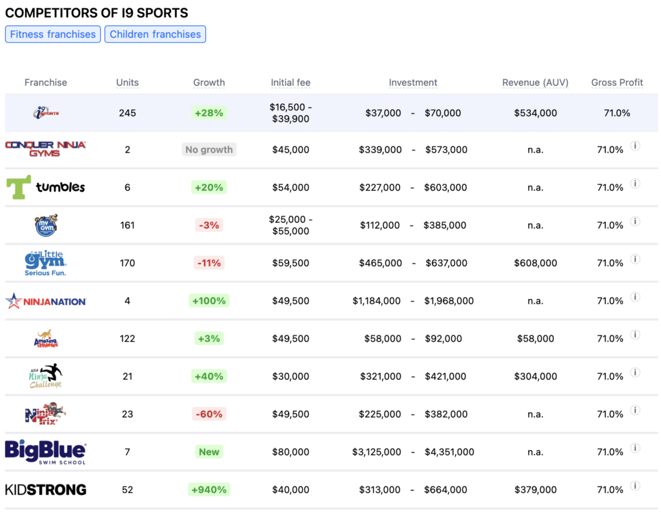Viewport: 661px width, 513px height.
Task: Select the $608,000 revenue value
Action: click(535, 263)
